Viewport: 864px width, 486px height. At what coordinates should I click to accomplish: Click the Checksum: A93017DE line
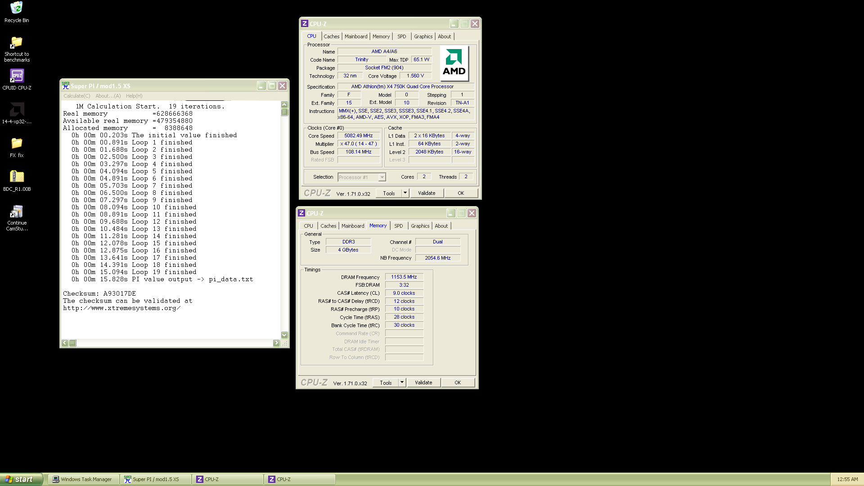point(99,293)
